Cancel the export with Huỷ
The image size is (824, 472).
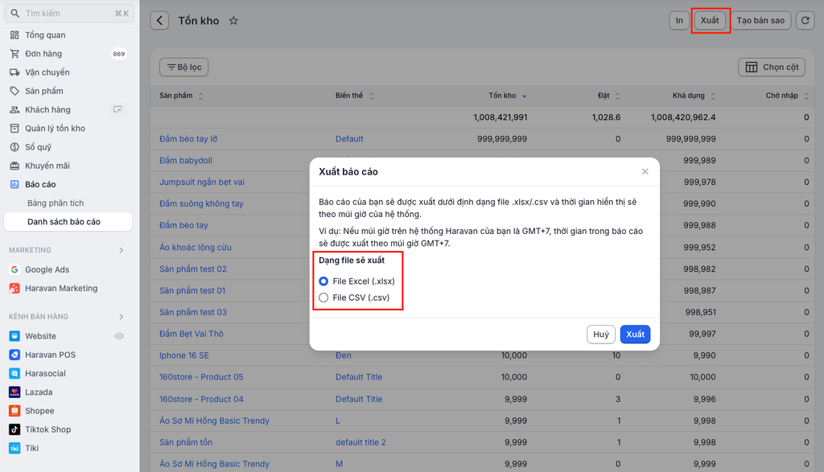[x=601, y=335]
